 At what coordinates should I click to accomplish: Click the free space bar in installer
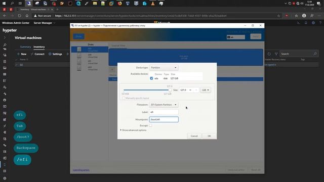pyautogui.click(x=186, y=57)
